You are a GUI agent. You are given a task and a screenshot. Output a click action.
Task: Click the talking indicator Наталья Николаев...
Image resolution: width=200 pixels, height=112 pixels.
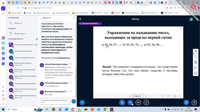click(x=90, y=23)
